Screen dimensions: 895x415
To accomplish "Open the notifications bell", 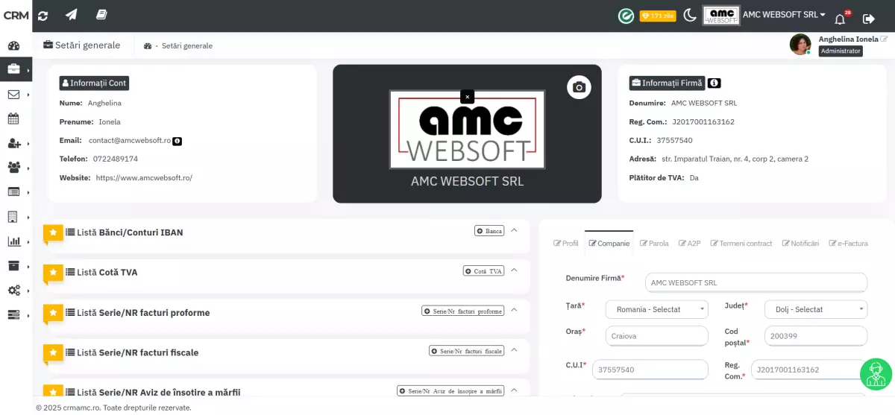I will click(840, 19).
